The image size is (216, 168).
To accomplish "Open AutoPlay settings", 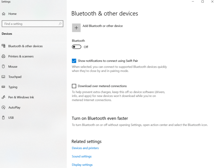I will click(x=14, y=107).
